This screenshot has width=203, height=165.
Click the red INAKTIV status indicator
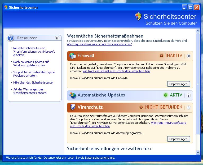coord(161,56)
